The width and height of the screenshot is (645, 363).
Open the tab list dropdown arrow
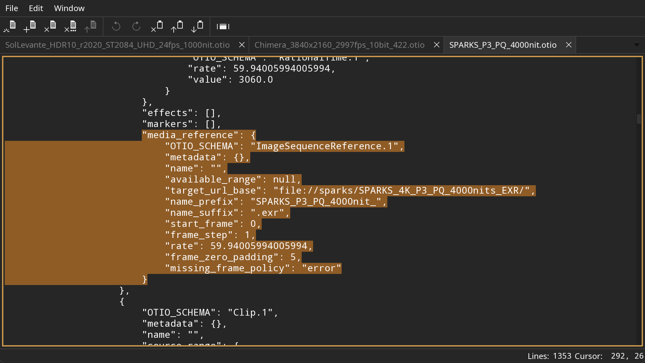[637, 45]
